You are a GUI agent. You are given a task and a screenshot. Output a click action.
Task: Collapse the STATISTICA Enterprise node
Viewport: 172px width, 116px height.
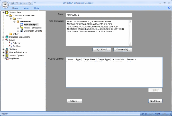pos(7,15)
